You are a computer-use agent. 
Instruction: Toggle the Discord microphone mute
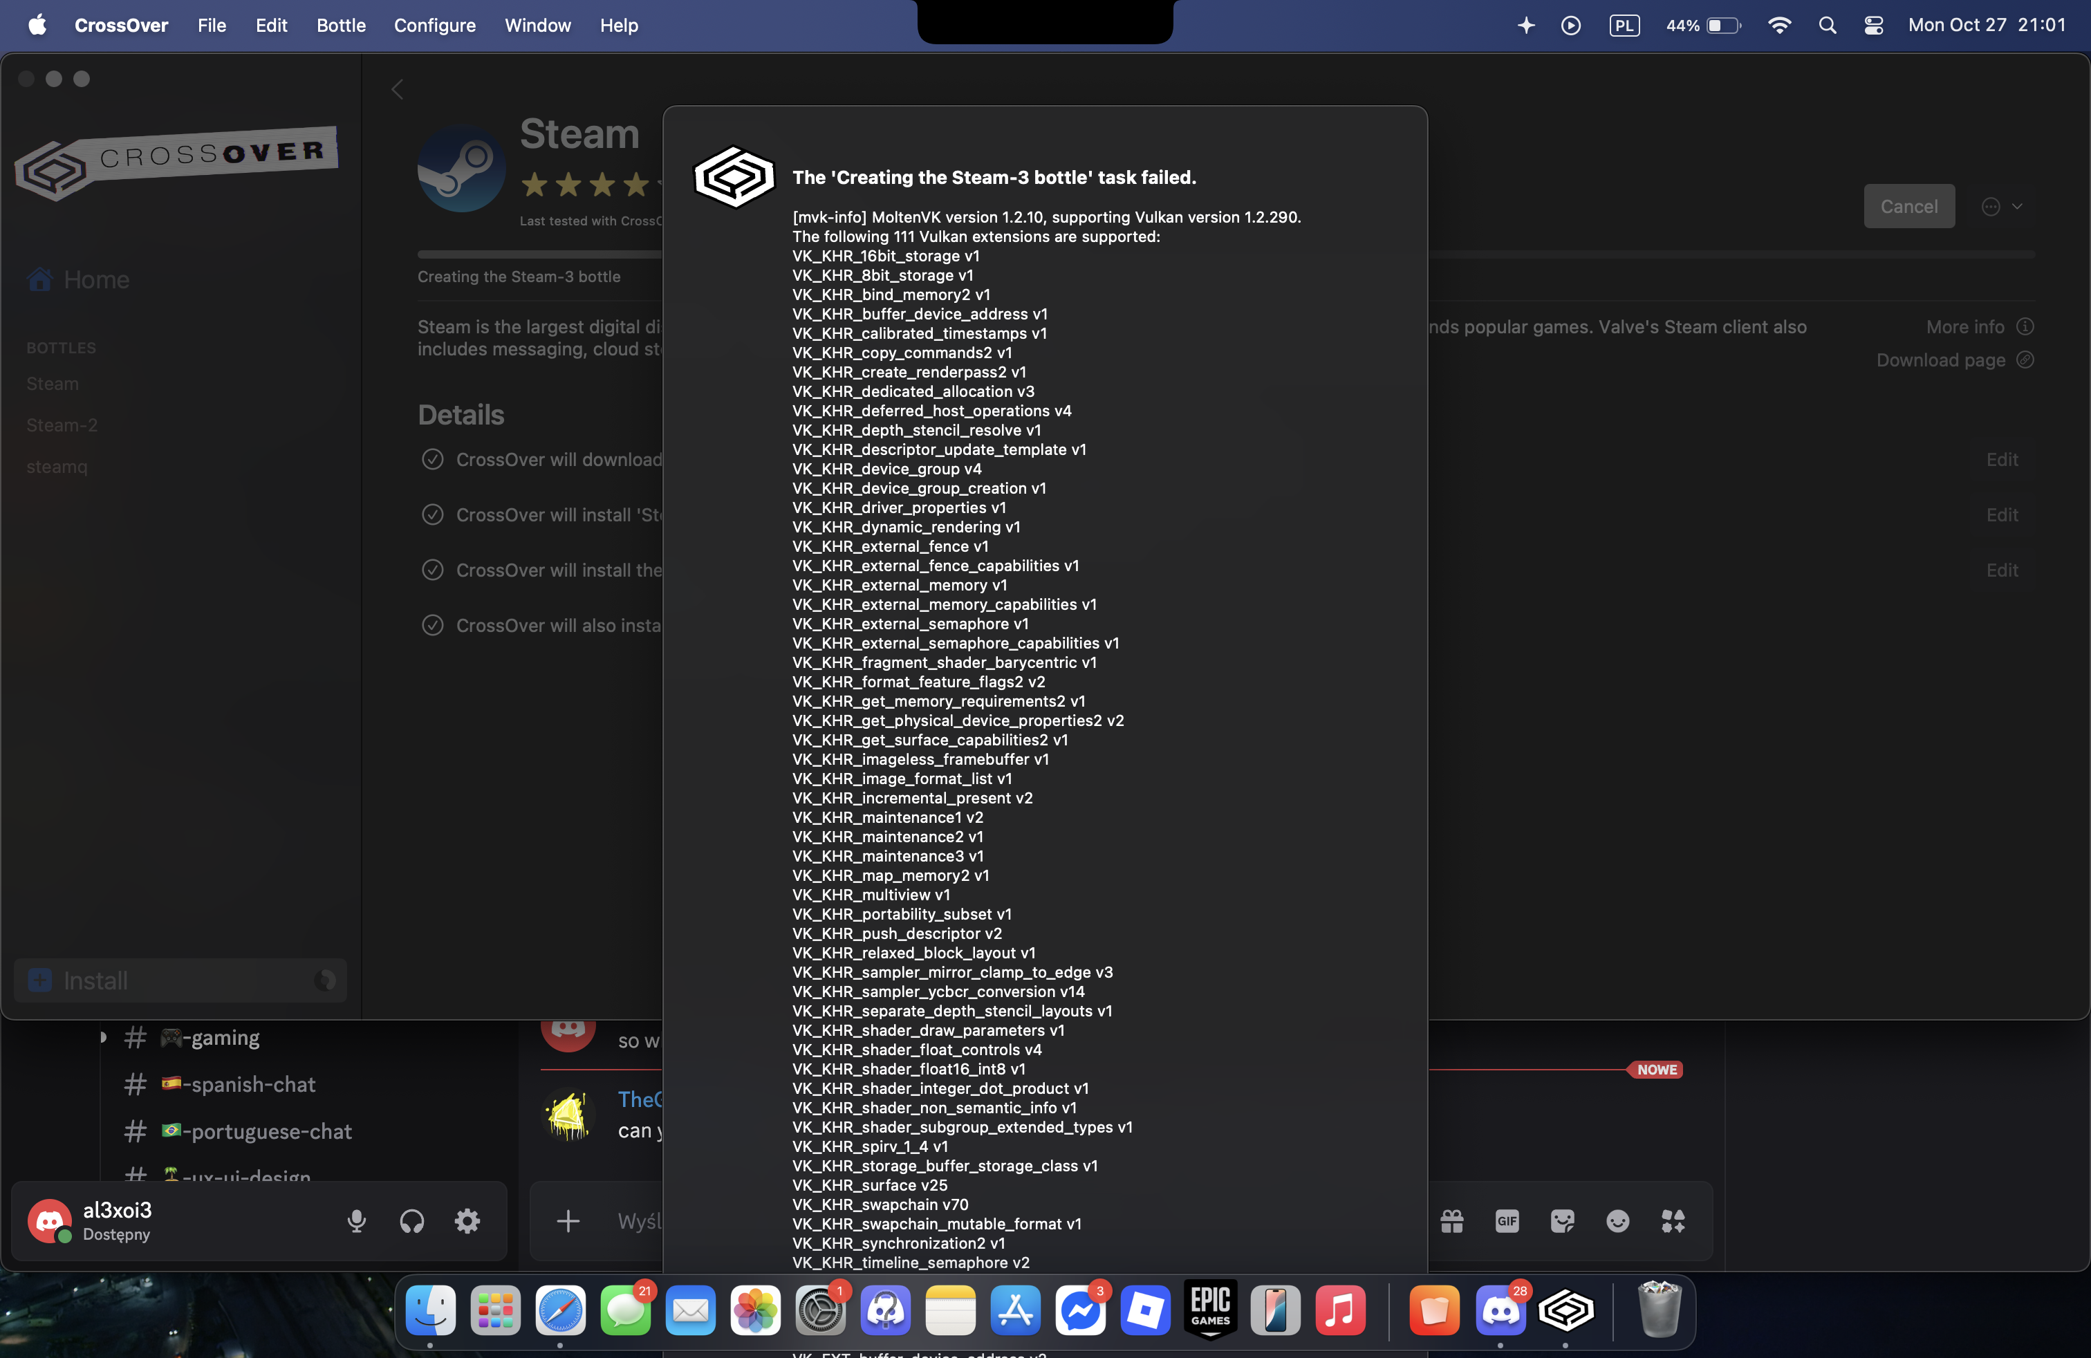tap(356, 1221)
